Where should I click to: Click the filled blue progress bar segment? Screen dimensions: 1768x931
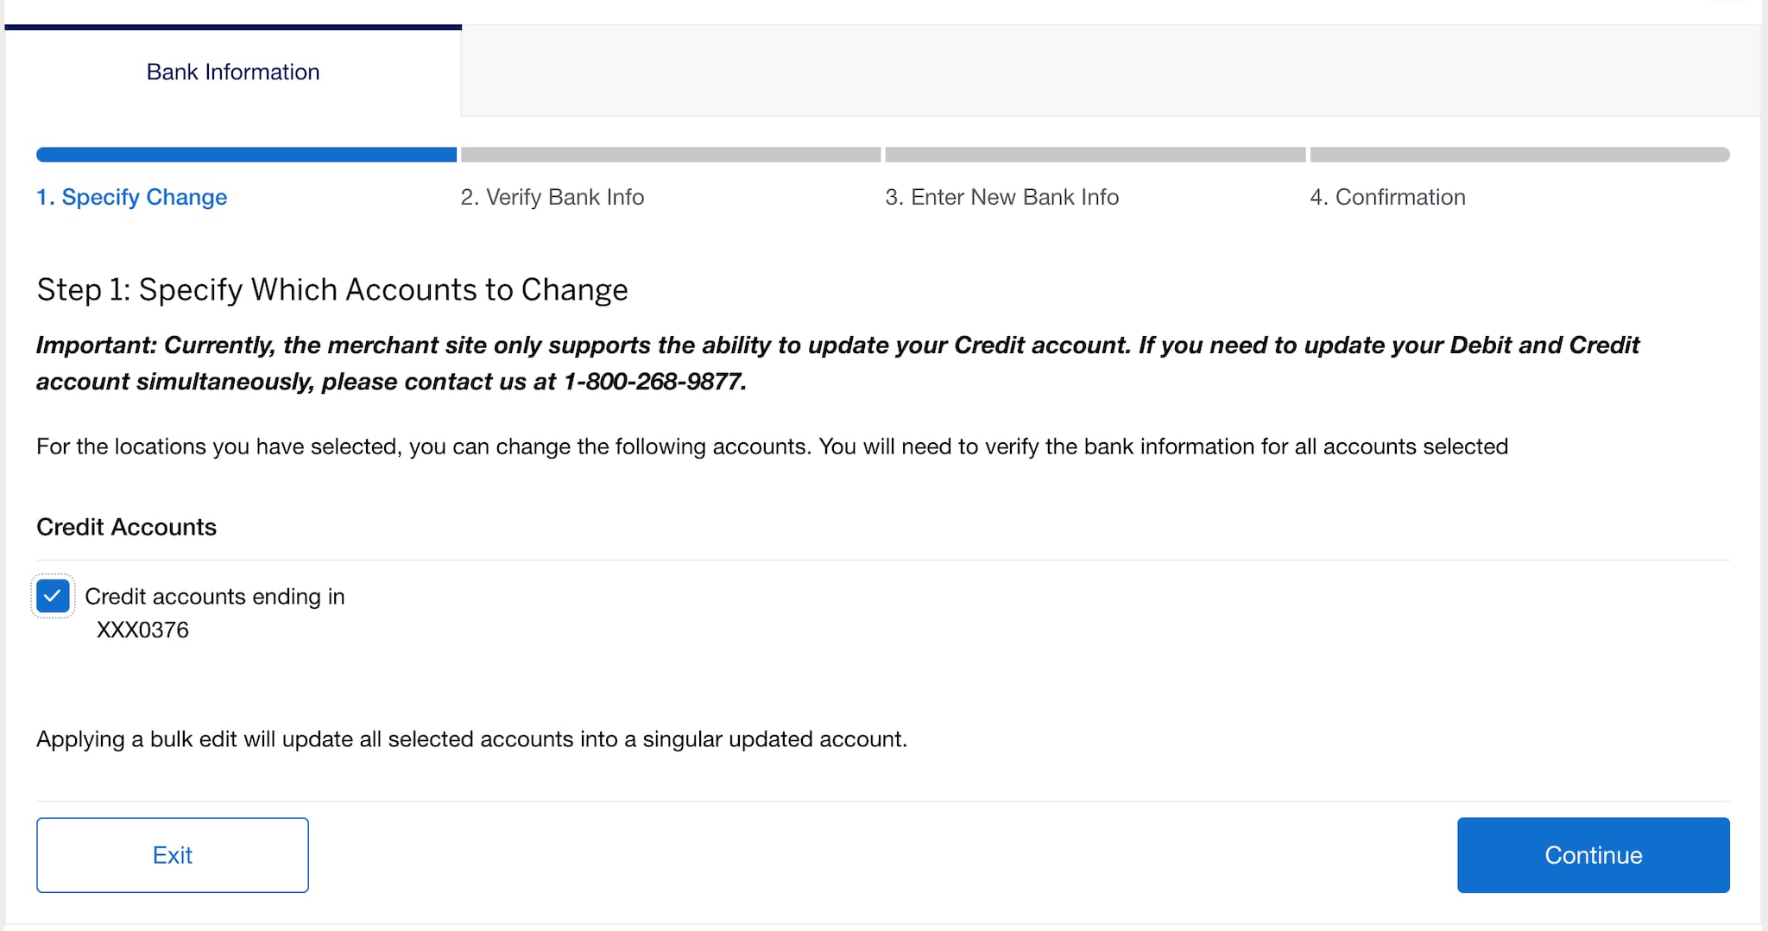(x=246, y=155)
